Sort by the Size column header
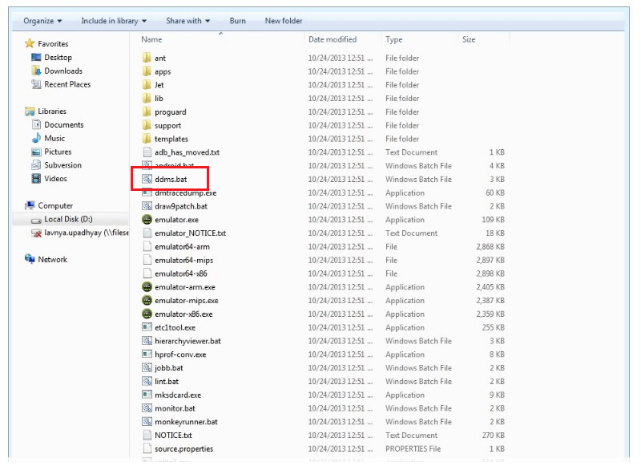The height and width of the screenshot is (474, 641). (469, 39)
